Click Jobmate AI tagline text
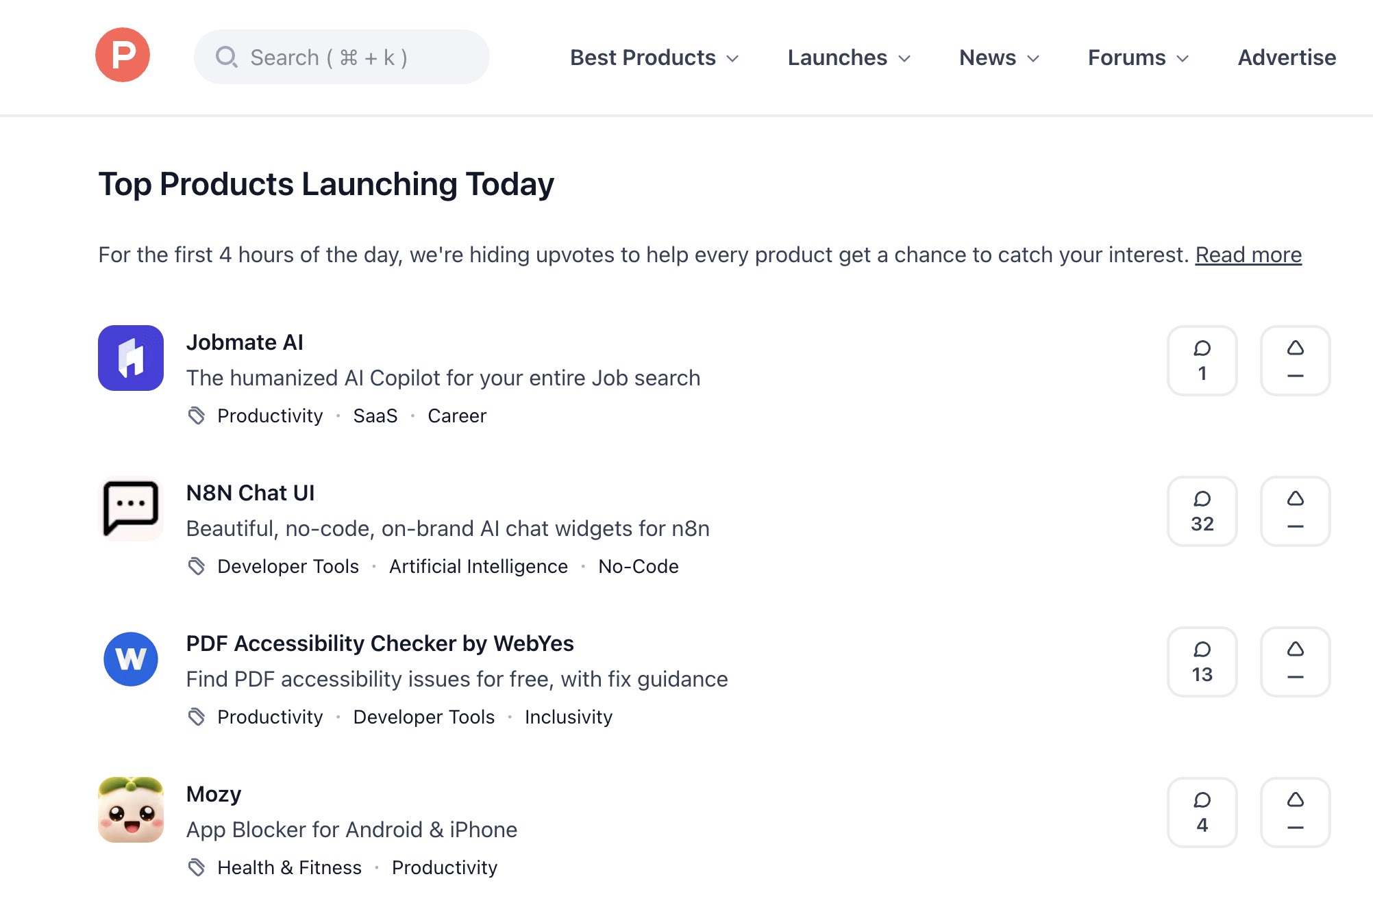This screenshot has width=1373, height=920. (443, 378)
